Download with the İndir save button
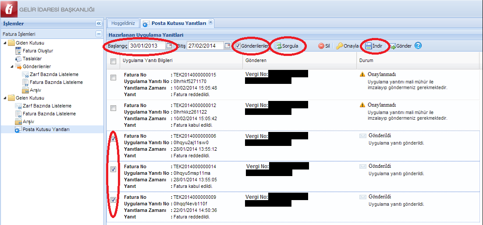 pos(375,46)
